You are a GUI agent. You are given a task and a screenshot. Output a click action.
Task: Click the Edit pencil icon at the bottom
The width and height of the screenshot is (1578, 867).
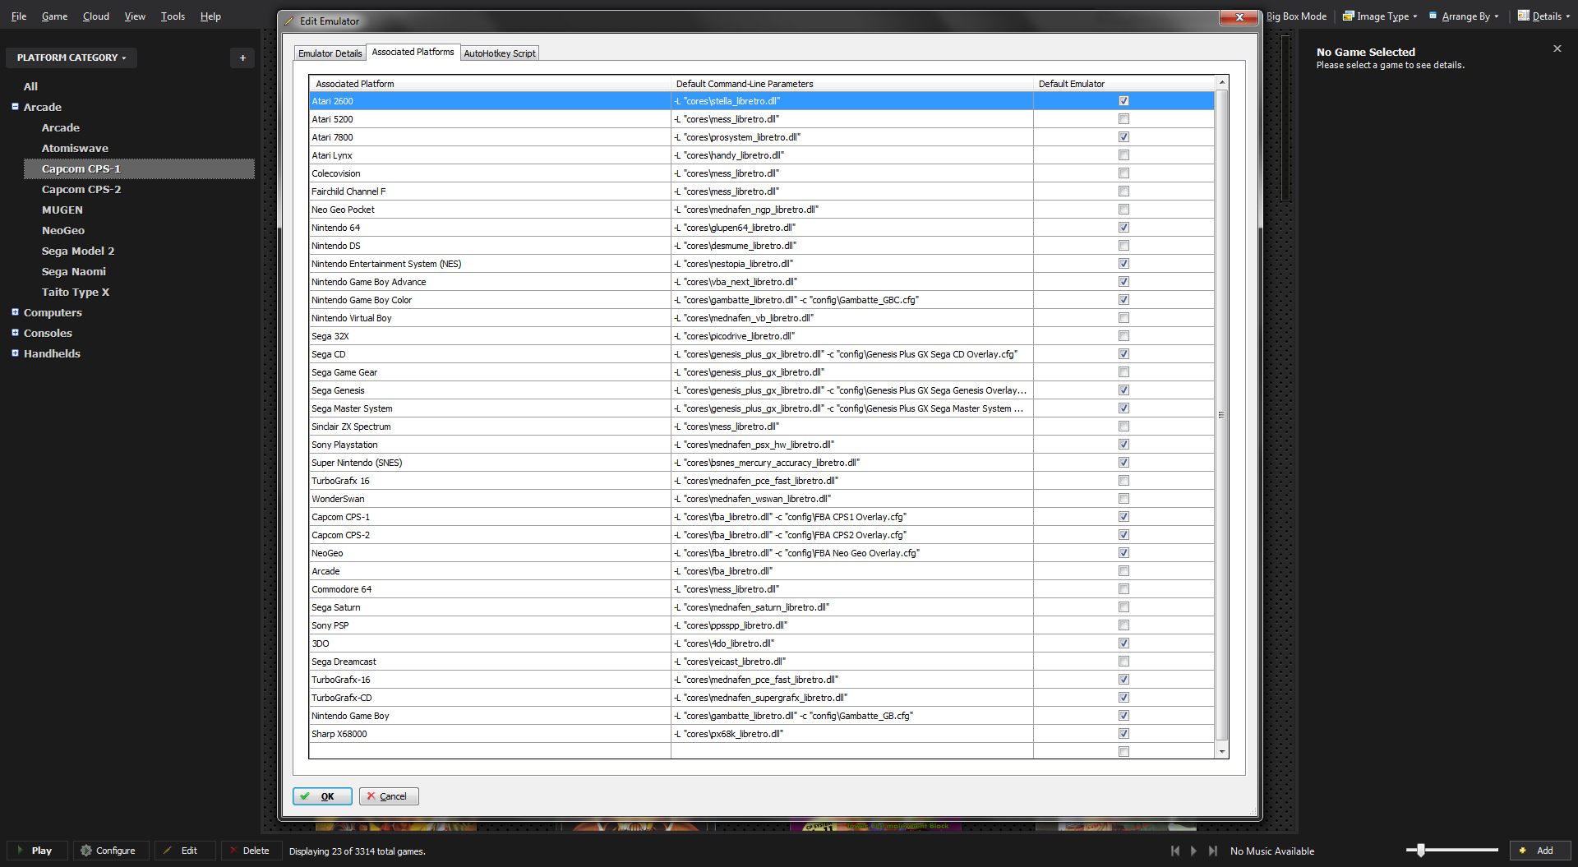tap(168, 851)
